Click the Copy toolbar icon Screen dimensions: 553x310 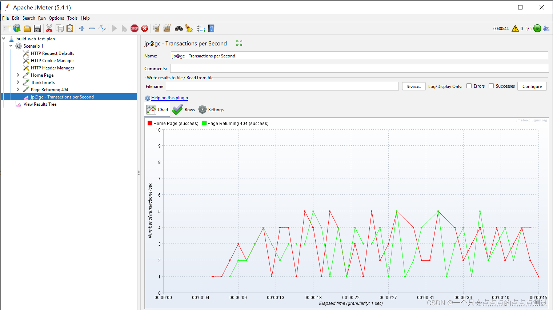coord(60,28)
